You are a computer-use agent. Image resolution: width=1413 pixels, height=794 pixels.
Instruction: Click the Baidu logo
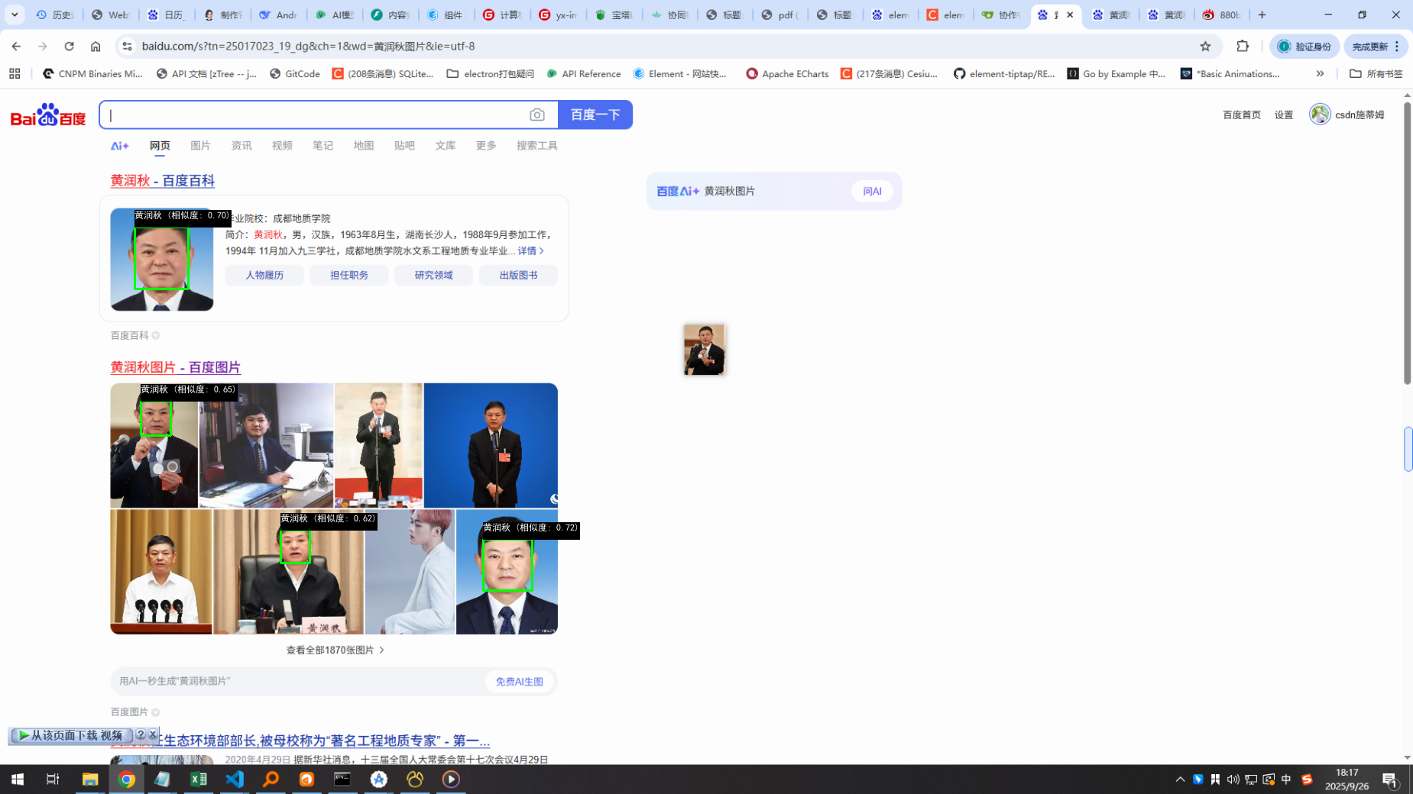[48, 115]
